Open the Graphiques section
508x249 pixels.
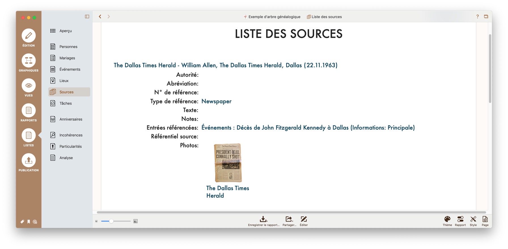point(29,63)
